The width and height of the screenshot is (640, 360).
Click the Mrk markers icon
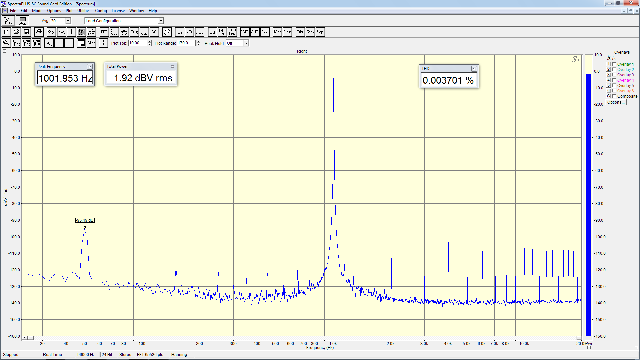pyautogui.click(x=91, y=43)
